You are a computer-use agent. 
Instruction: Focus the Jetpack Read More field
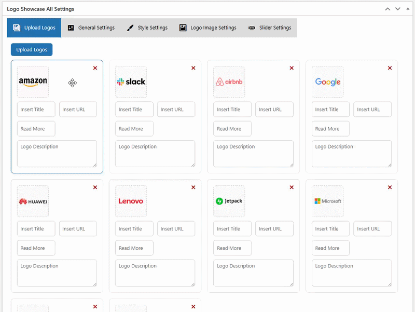point(232,248)
